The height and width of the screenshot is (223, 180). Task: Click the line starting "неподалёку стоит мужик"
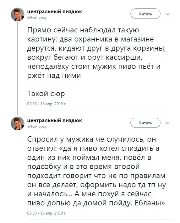click(x=94, y=66)
